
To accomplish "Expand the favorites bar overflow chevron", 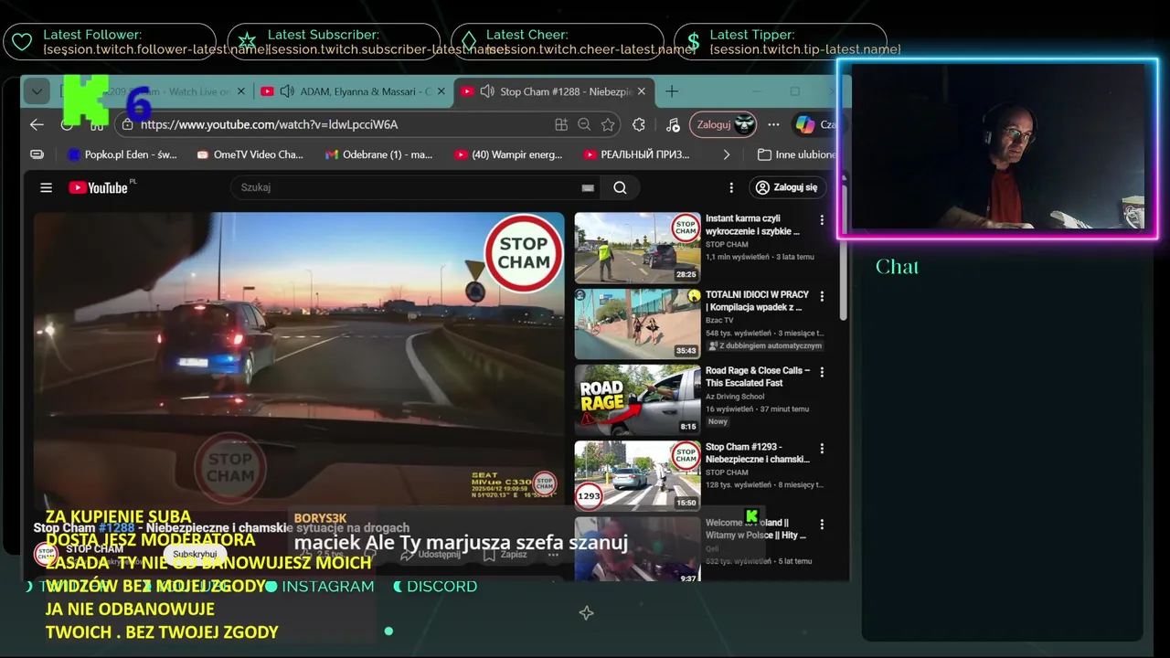I will 727,154.
